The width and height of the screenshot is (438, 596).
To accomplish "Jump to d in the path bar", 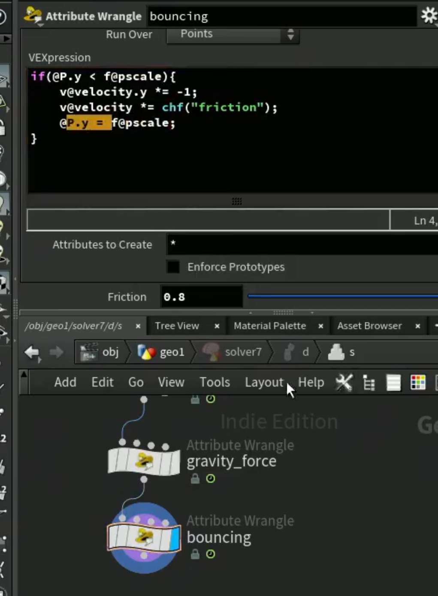I will coord(296,352).
